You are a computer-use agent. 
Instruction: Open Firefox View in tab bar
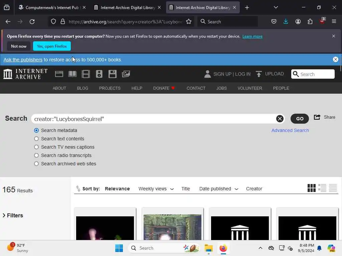pos(7,8)
